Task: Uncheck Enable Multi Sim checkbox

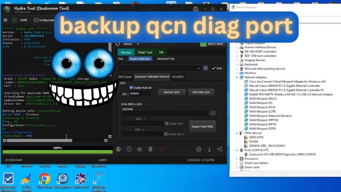Action: point(131,87)
